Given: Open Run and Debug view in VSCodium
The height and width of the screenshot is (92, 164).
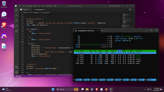Looking at the screenshot, I should 16,26.
